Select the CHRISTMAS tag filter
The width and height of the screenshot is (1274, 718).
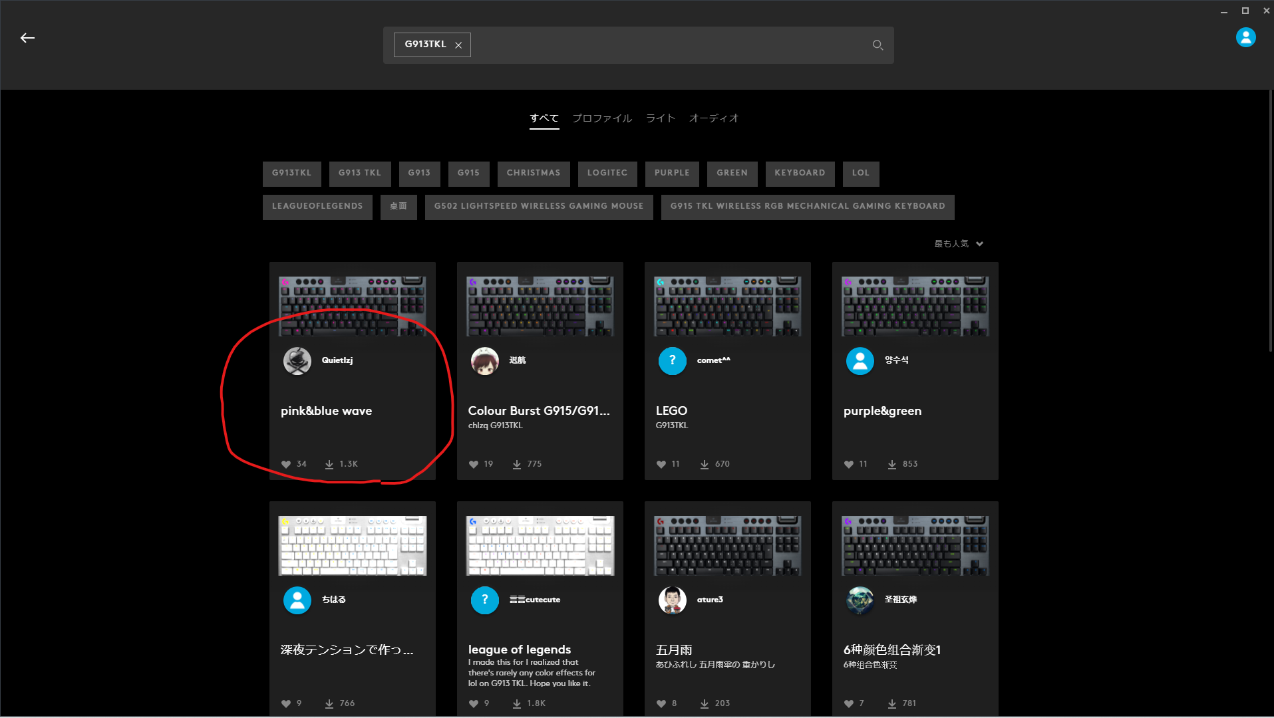click(x=533, y=174)
